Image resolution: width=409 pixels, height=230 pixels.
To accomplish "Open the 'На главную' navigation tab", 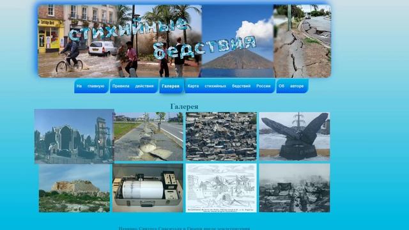I will click(91, 86).
